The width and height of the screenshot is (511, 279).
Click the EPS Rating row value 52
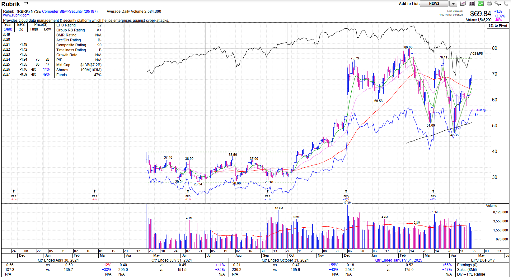coord(99,25)
